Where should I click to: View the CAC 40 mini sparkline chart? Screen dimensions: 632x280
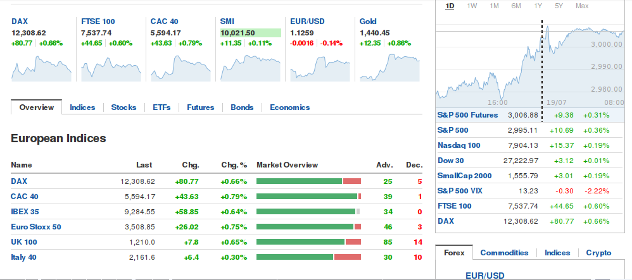(180, 68)
